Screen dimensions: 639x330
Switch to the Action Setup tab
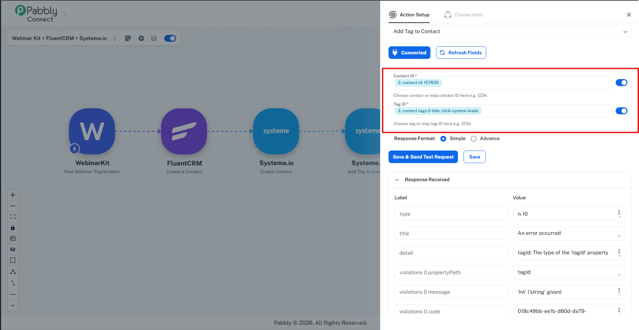coord(409,15)
